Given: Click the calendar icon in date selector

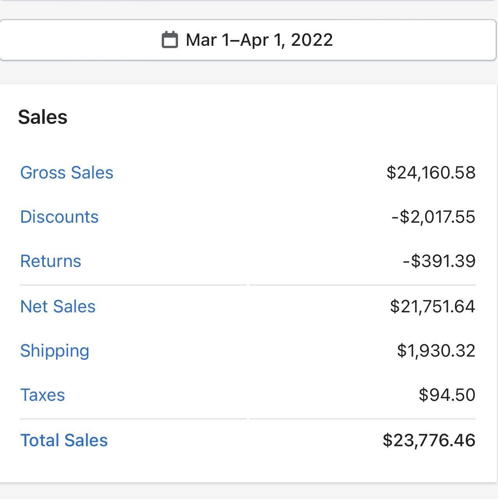Looking at the screenshot, I should click(169, 40).
